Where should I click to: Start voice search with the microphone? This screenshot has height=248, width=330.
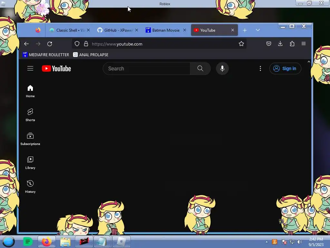pos(222,68)
